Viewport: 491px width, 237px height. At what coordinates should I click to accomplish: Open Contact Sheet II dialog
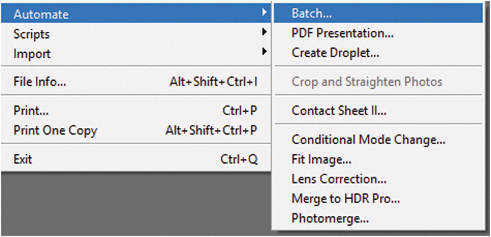pyautogui.click(x=339, y=111)
